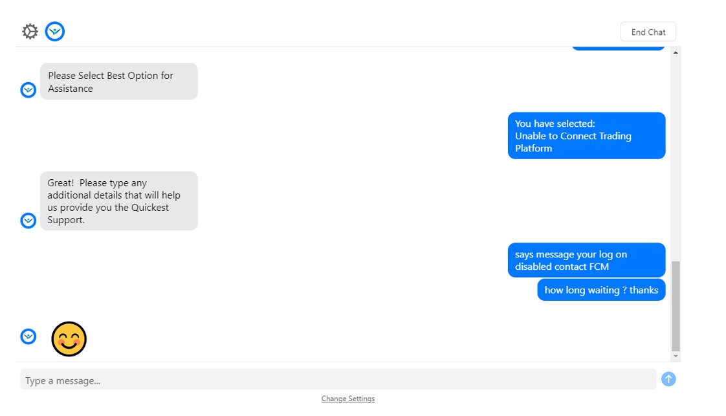Screen dimensions: 726x416
Task: Click 'Please Select Best Option' message bubble
Action: coord(118,82)
